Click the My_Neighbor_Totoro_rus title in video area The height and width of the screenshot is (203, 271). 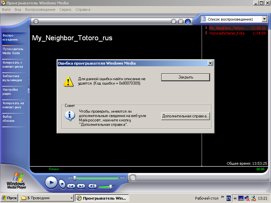[x=72, y=38]
